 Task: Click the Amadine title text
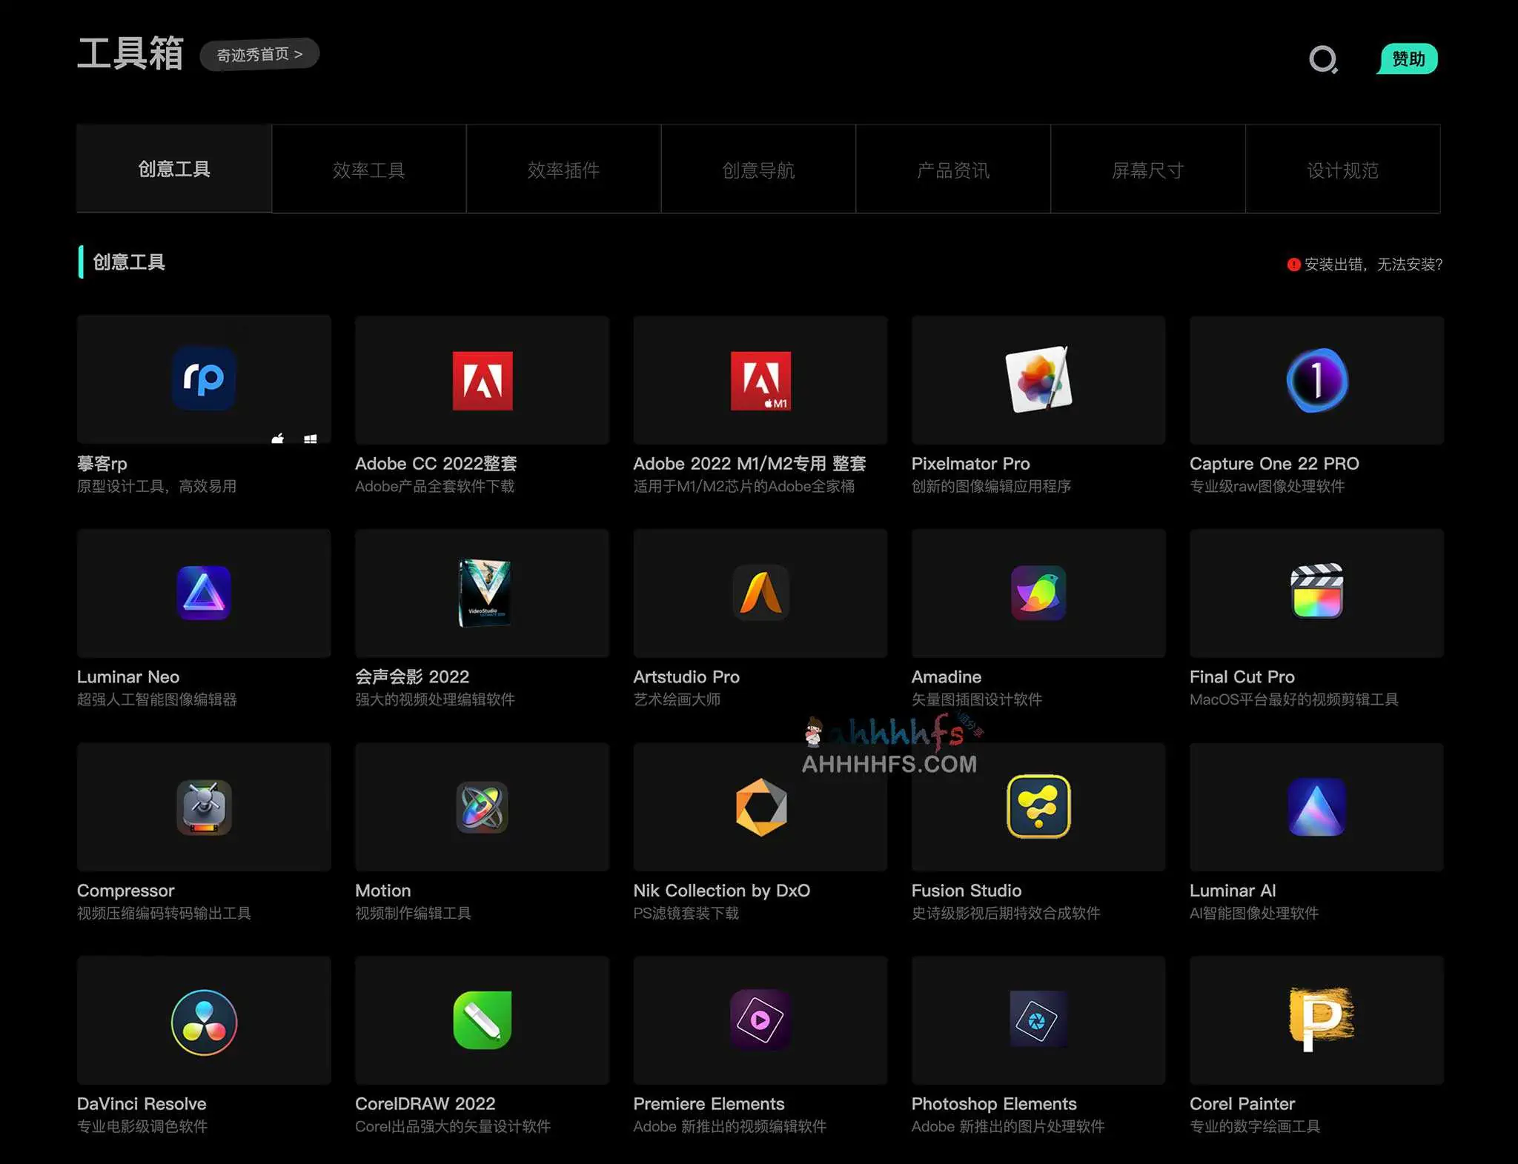point(947,676)
